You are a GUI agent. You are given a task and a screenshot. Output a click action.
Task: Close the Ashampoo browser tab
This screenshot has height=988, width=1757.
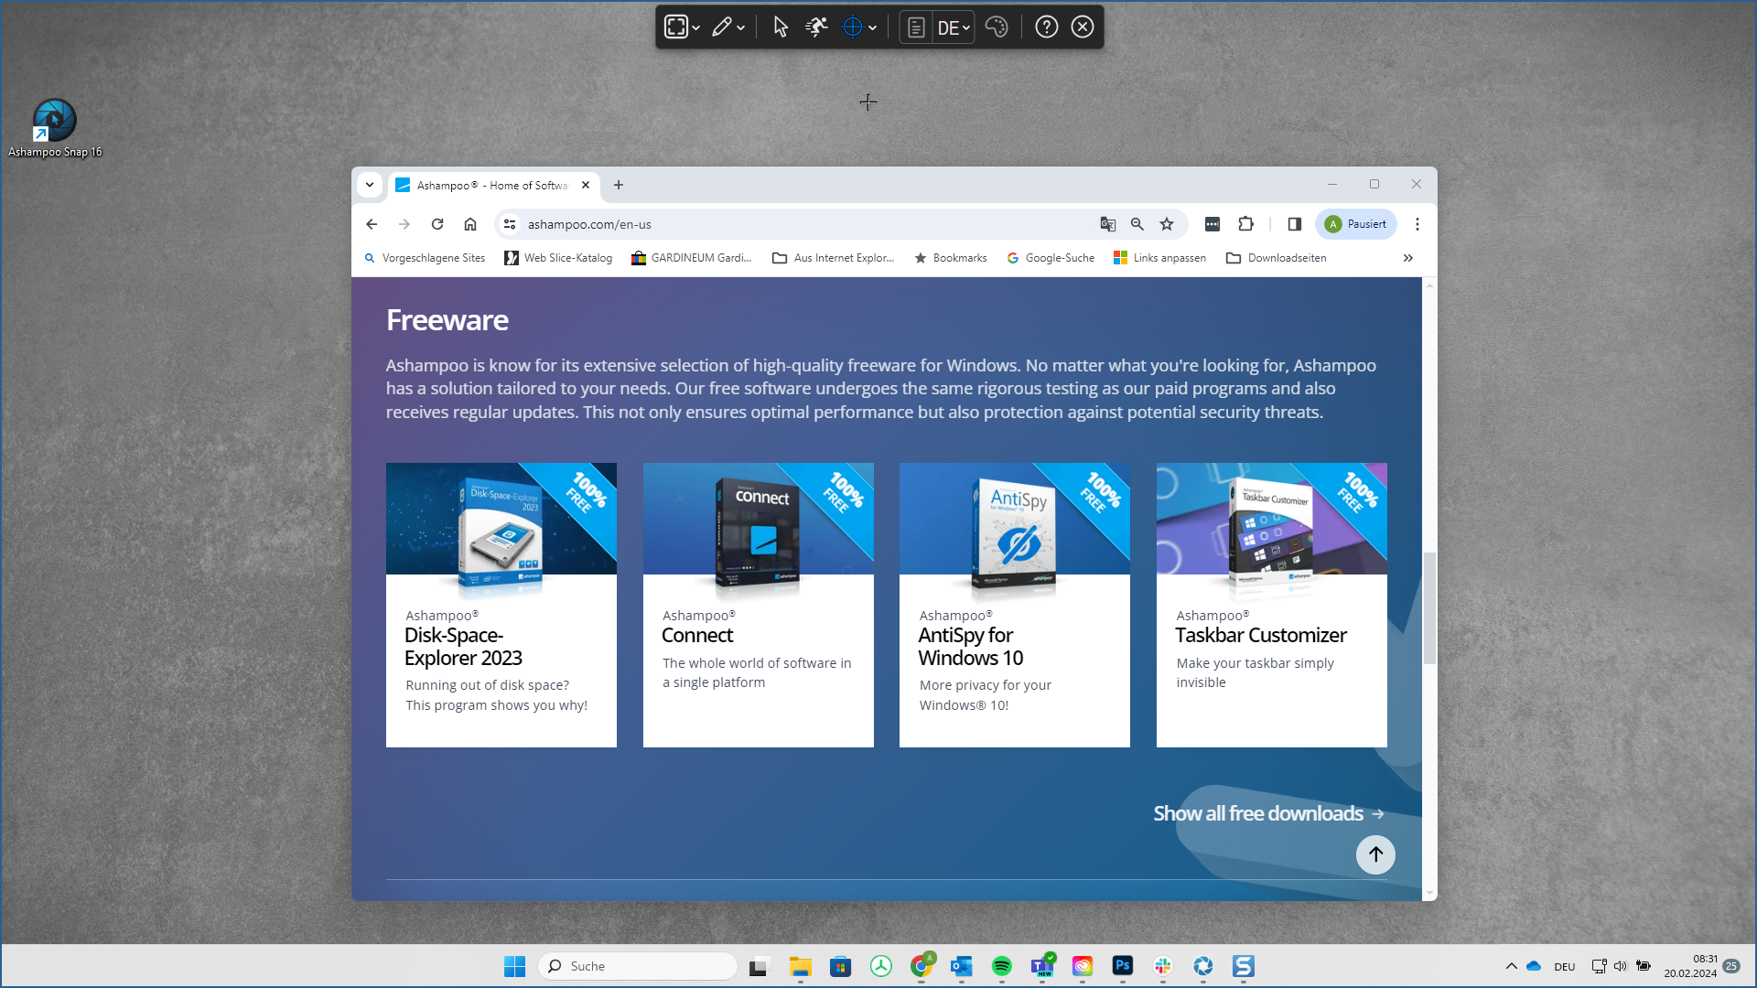[586, 185]
